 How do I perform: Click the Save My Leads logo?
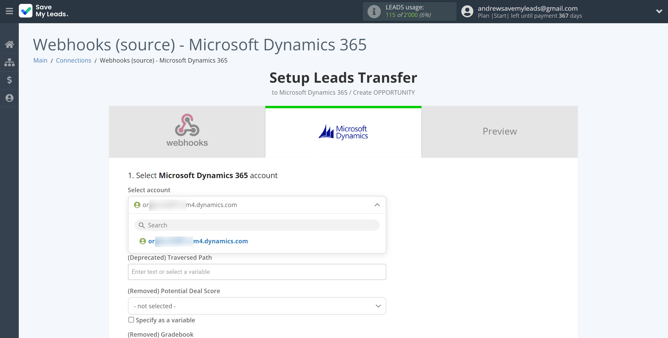pos(44,11)
